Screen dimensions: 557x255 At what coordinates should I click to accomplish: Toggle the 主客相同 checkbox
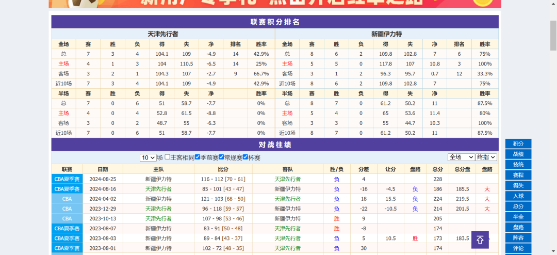point(167,157)
